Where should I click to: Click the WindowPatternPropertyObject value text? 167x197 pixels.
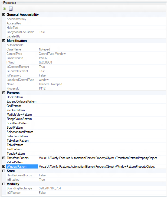click(x=97, y=166)
